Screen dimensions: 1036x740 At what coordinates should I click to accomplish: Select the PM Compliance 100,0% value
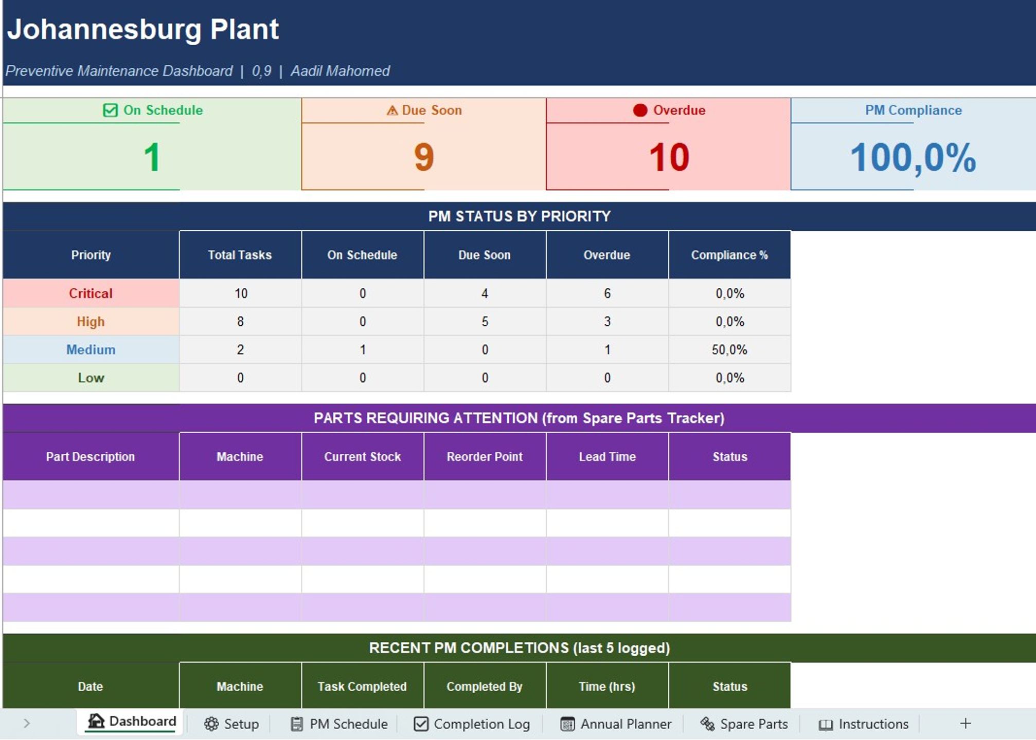point(913,157)
